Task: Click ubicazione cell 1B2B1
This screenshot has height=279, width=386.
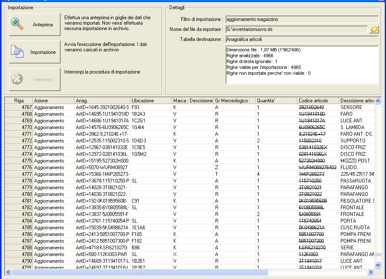Action: (x=151, y=261)
